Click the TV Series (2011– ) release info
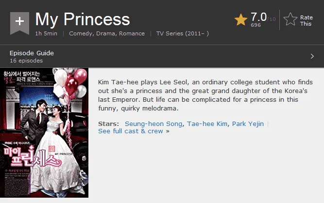The height and width of the screenshot is (203, 324). click(x=183, y=33)
